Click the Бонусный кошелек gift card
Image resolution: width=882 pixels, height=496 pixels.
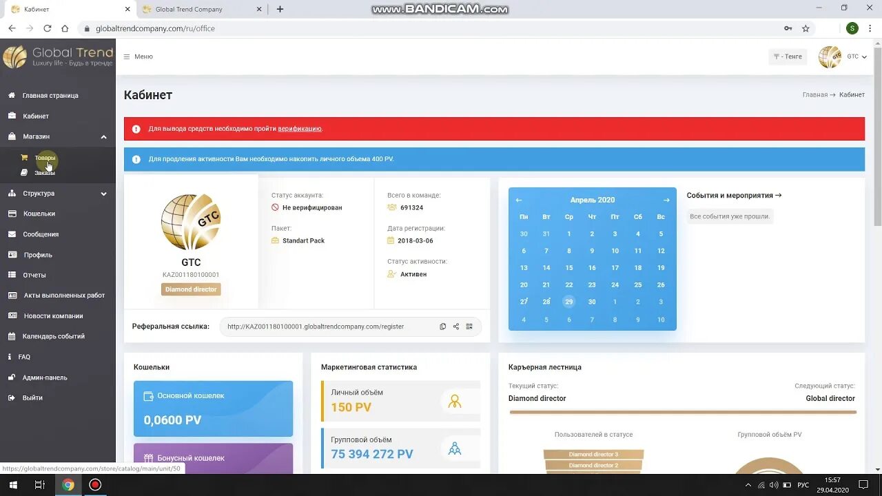(x=213, y=459)
